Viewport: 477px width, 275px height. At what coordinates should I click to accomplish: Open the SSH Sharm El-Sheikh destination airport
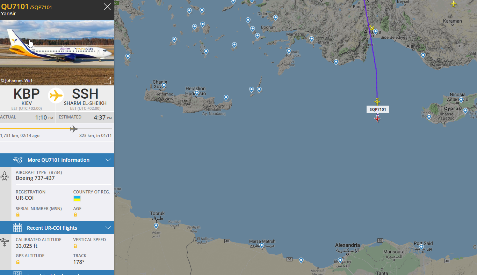click(x=85, y=97)
